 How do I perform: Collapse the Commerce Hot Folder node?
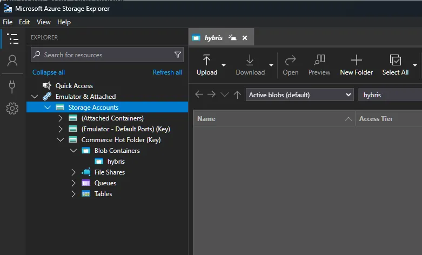[x=61, y=139]
